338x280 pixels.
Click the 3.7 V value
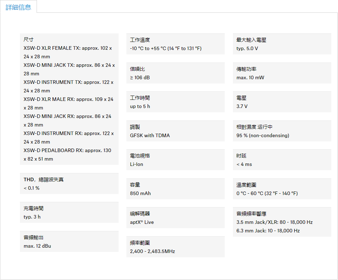click(242, 106)
